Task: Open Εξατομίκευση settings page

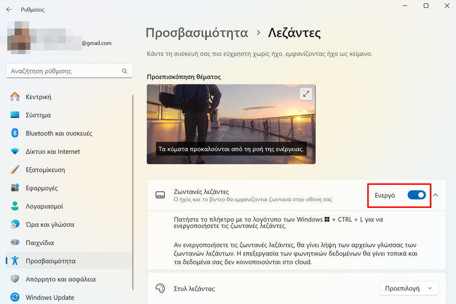Action: point(69,170)
